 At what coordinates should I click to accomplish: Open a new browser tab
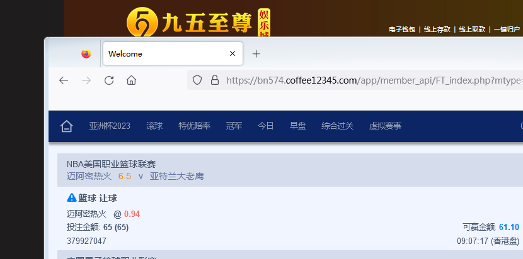[256, 54]
